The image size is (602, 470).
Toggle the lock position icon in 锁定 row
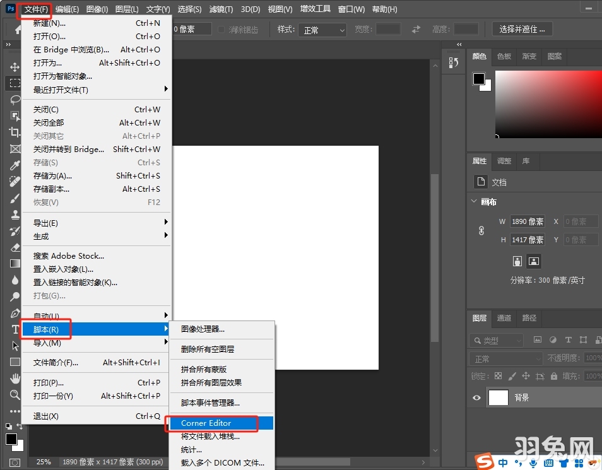click(526, 376)
